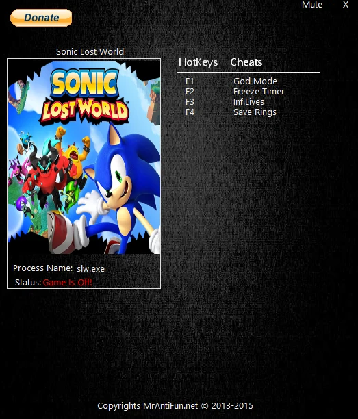Click the Freeze Timer cheat

259,91
